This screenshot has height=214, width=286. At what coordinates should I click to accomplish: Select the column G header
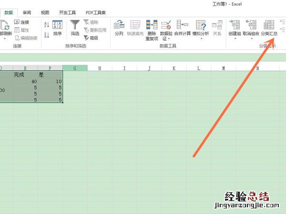(75, 68)
